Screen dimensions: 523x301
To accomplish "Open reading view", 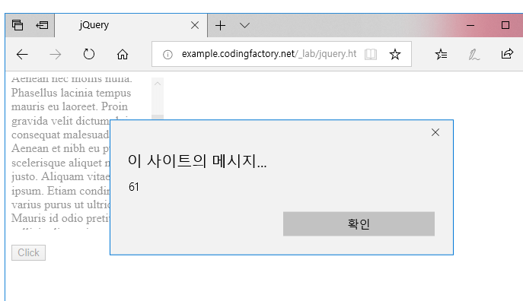I will tap(371, 54).
